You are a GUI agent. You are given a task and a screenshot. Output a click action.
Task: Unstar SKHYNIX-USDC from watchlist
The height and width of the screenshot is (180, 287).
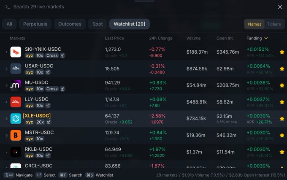point(282,52)
